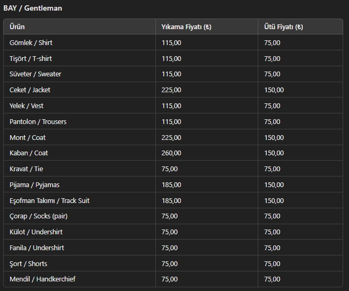Click the Pantolon / Trousers item
The image size is (349, 291).
pyautogui.click(x=38, y=122)
